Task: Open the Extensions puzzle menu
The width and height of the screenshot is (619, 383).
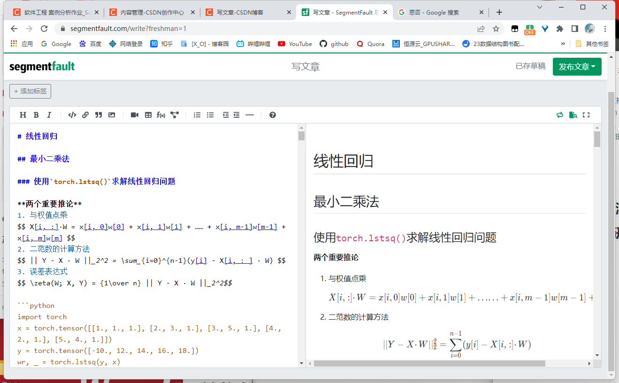Action: [x=559, y=29]
